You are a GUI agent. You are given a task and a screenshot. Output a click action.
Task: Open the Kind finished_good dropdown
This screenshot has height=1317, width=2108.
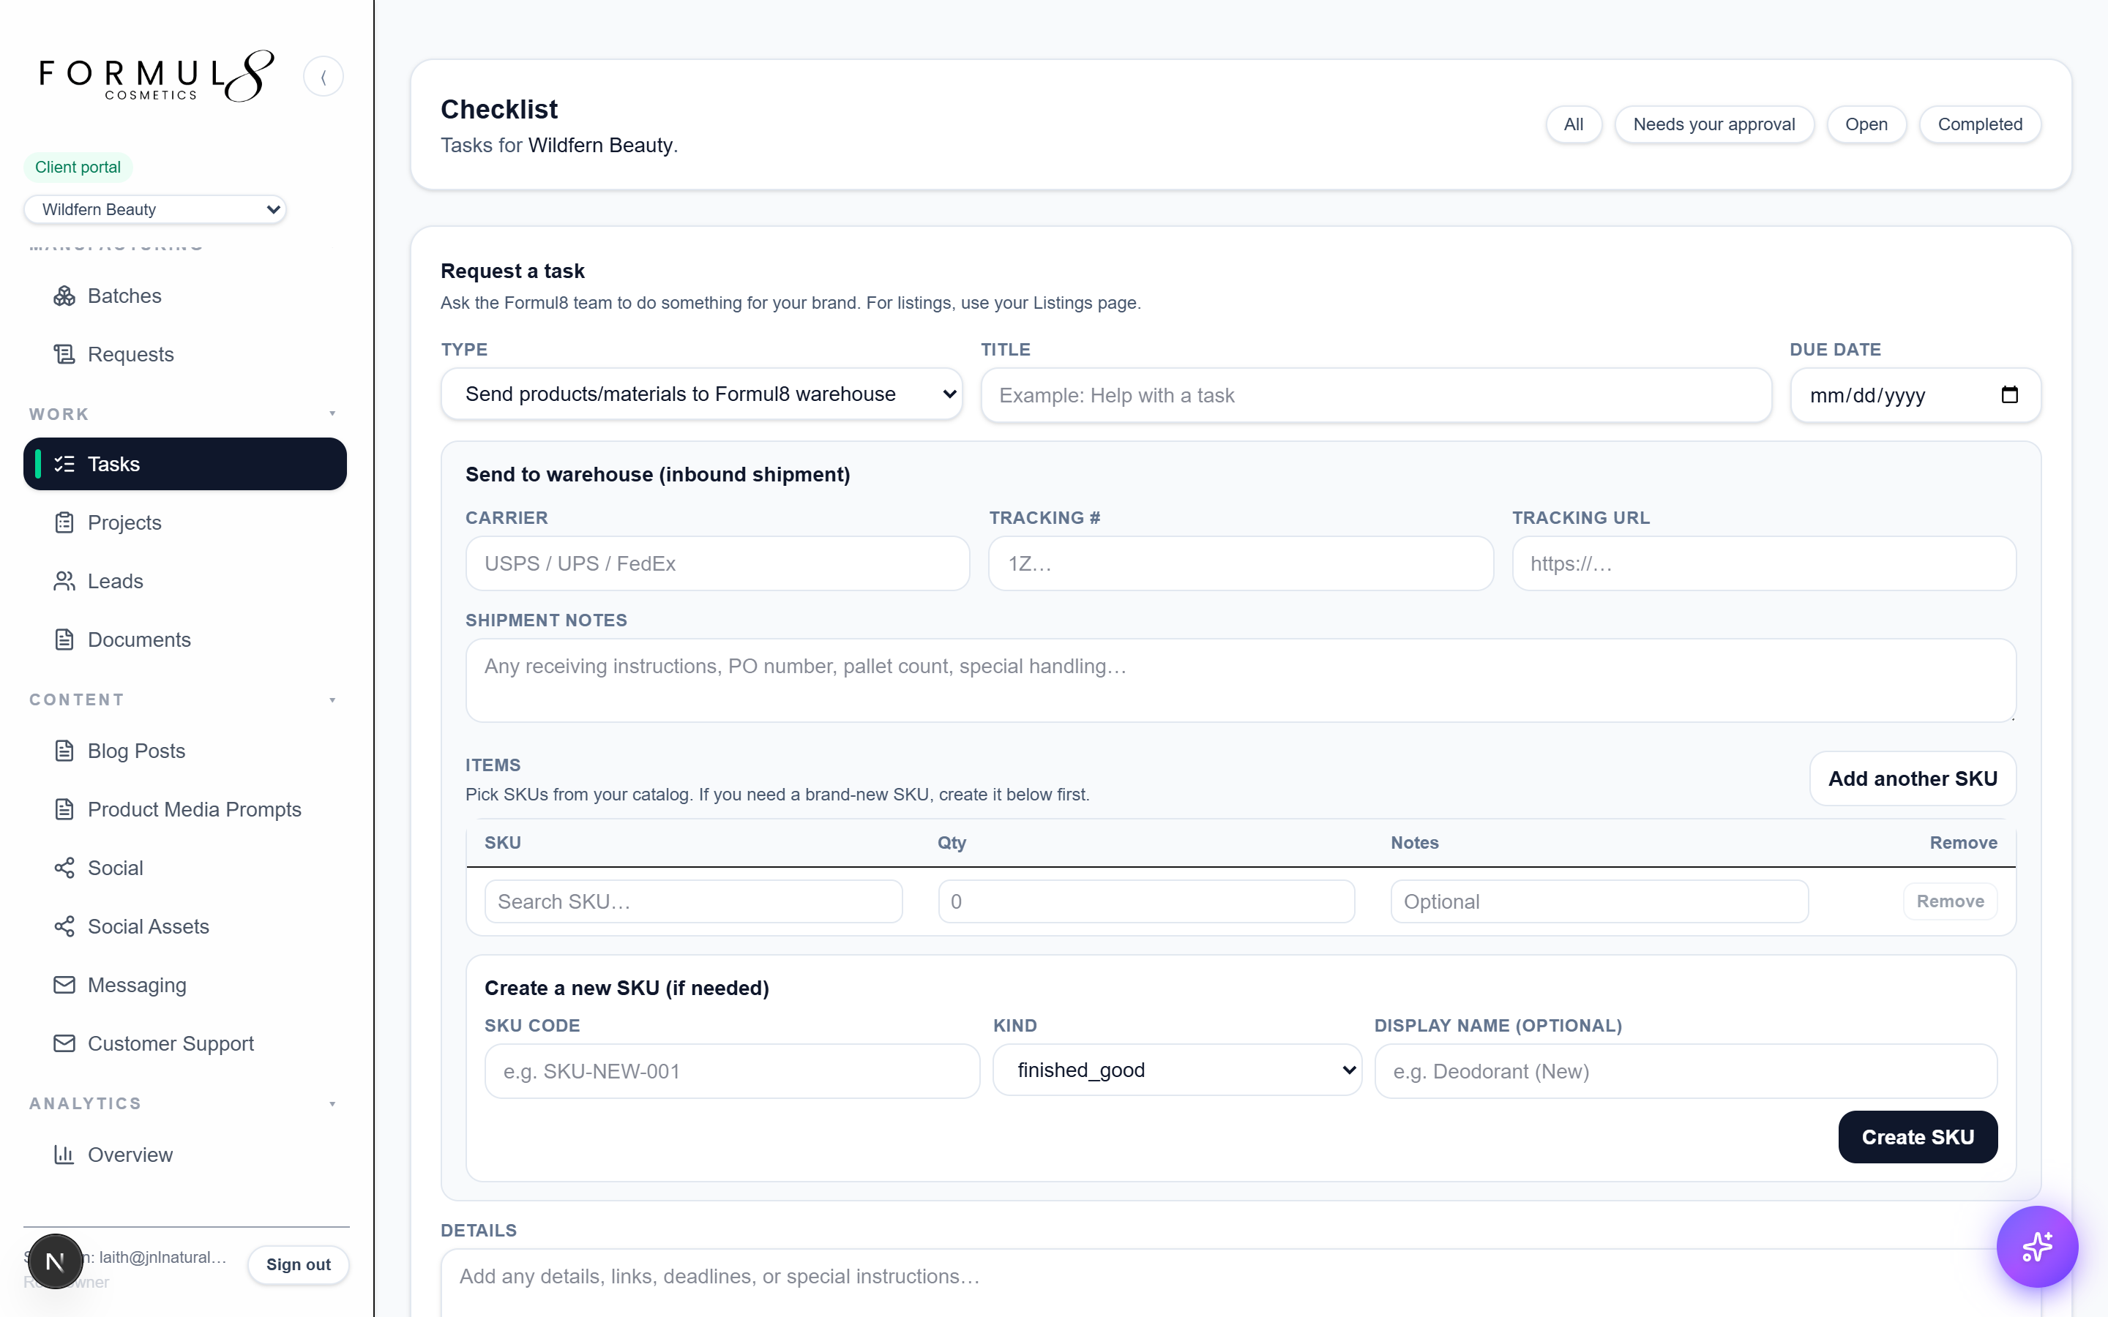coord(1177,1070)
